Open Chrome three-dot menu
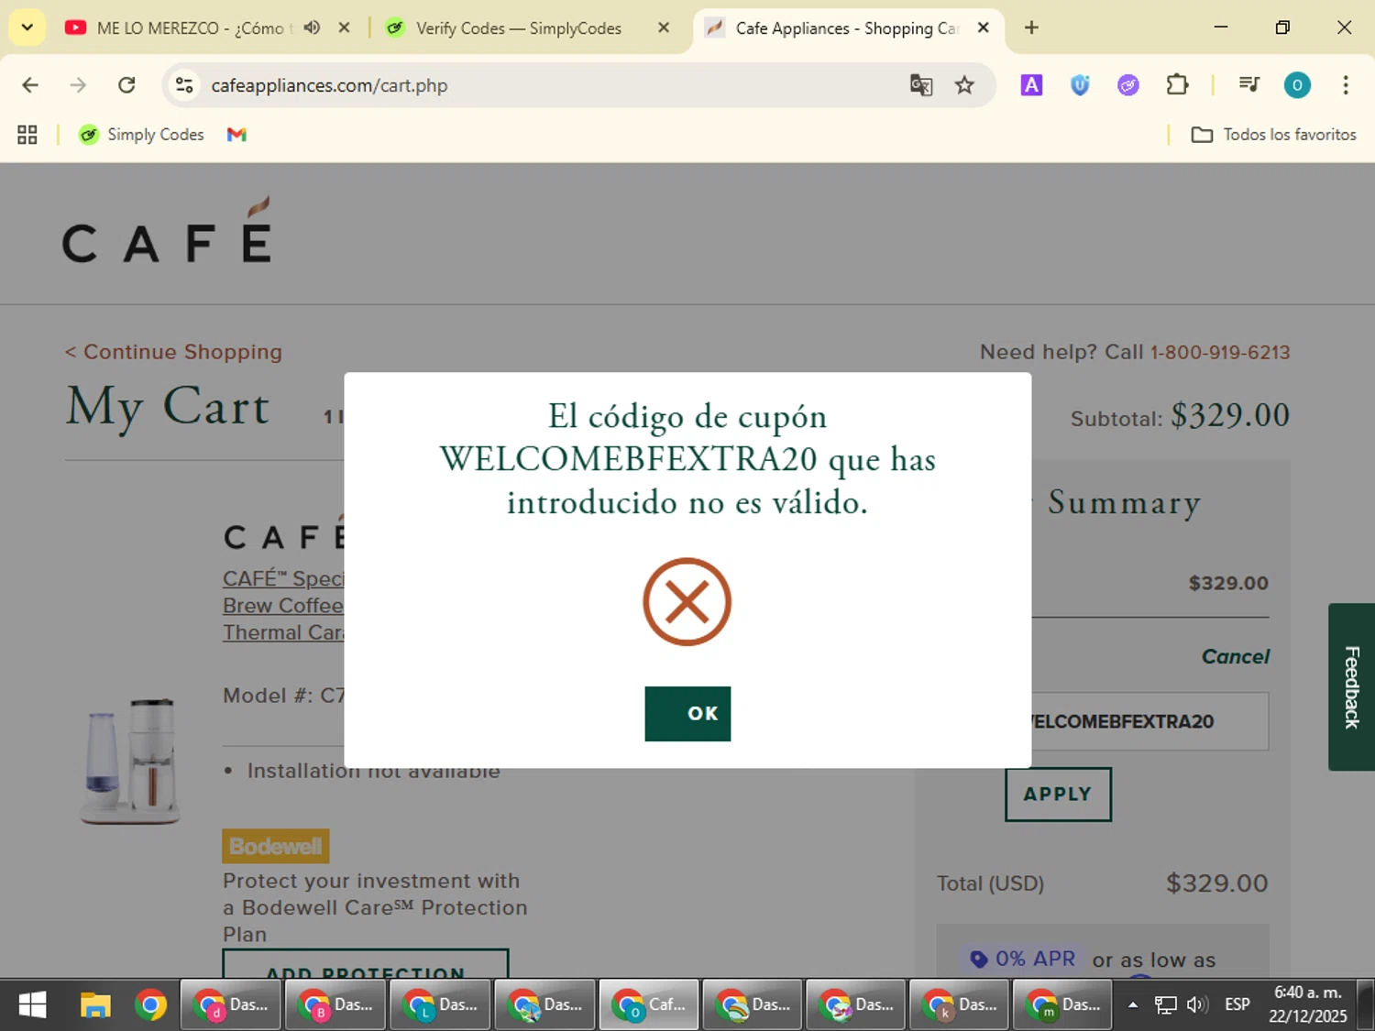 tap(1346, 85)
